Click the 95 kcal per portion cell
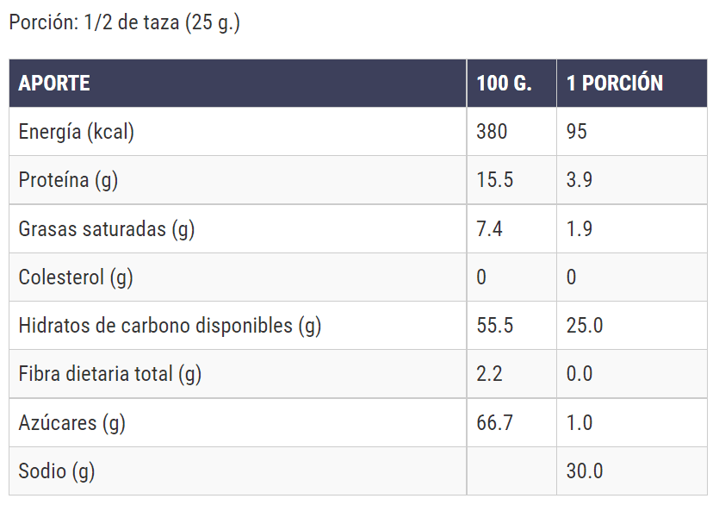This screenshot has height=511, width=719. (x=577, y=132)
